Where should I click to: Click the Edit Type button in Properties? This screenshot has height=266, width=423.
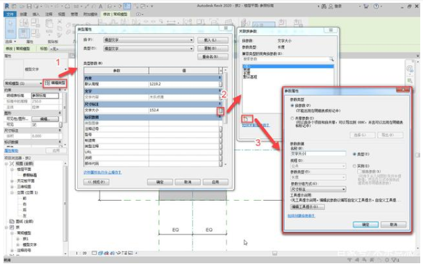tap(55, 83)
